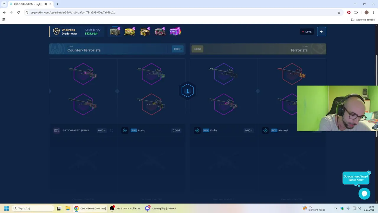Viewport: 378px width, 213px height.
Task: Open the red Opera-like extension icon
Action: pos(349,12)
